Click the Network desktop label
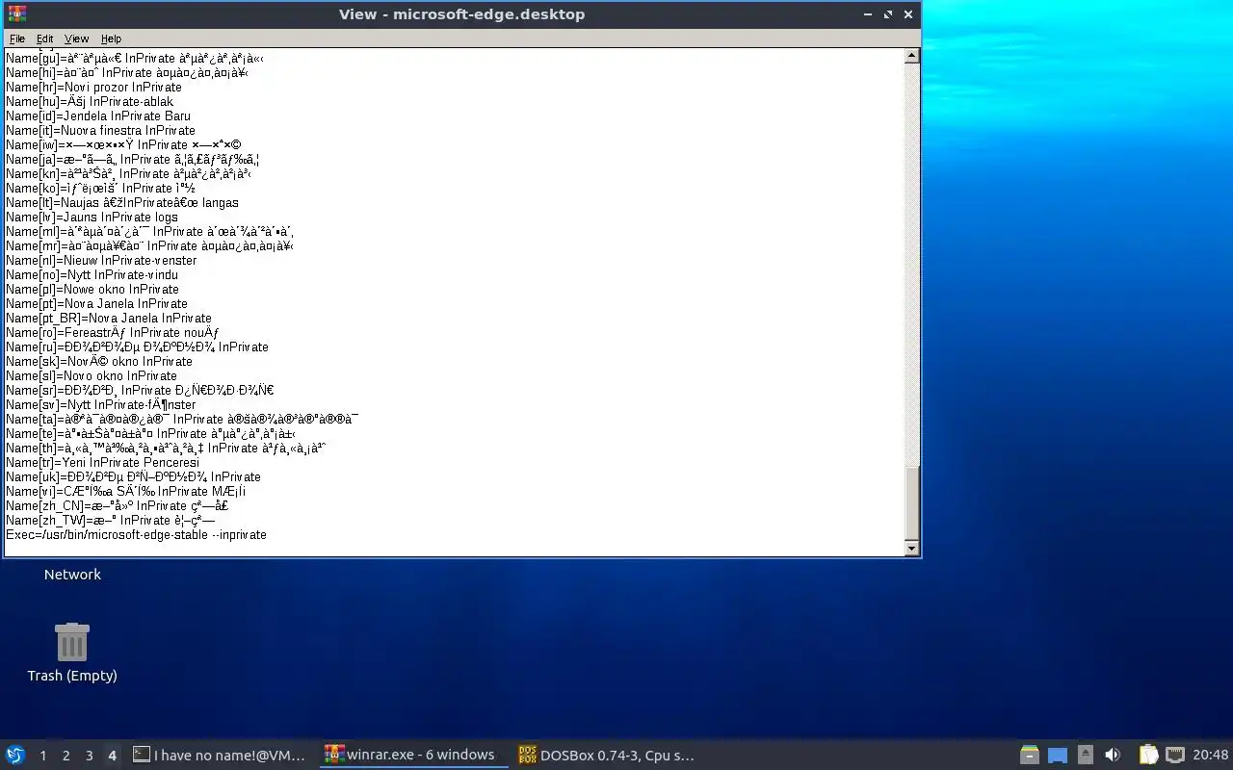 point(72,575)
